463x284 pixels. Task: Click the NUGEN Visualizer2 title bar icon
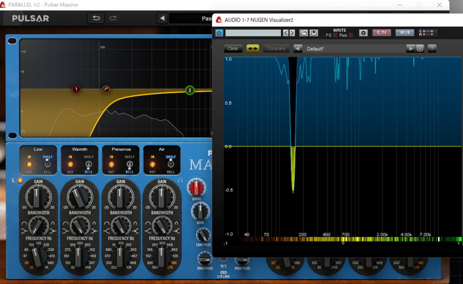[x=219, y=20]
